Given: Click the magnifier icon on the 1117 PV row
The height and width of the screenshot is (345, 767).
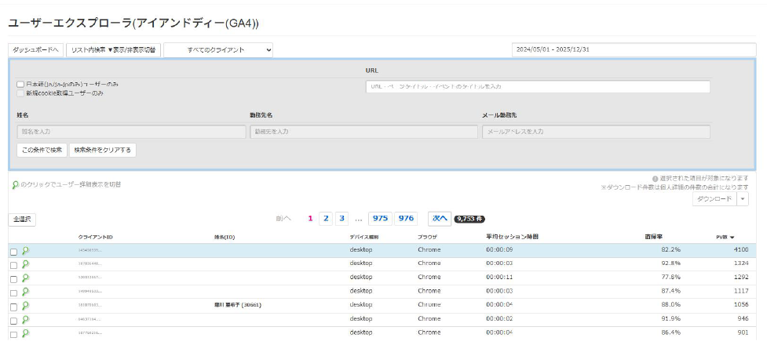Looking at the screenshot, I should click(26, 292).
